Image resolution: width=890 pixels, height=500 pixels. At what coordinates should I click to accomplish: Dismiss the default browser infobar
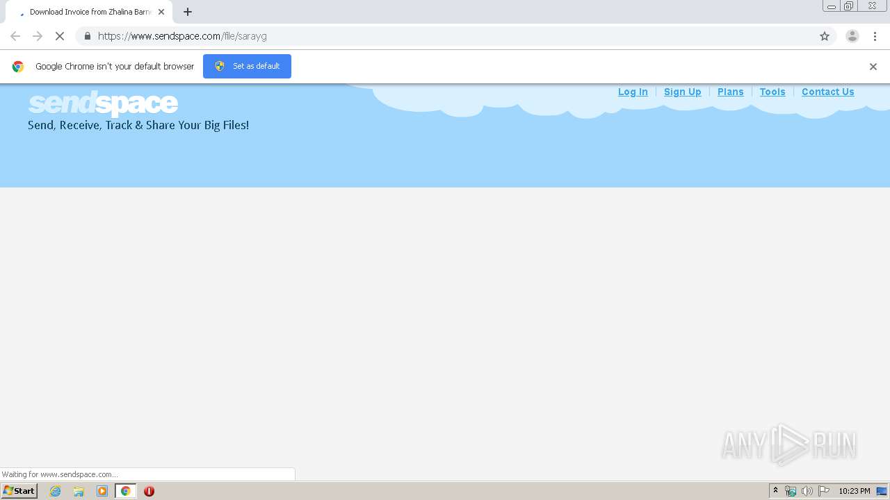point(873,67)
